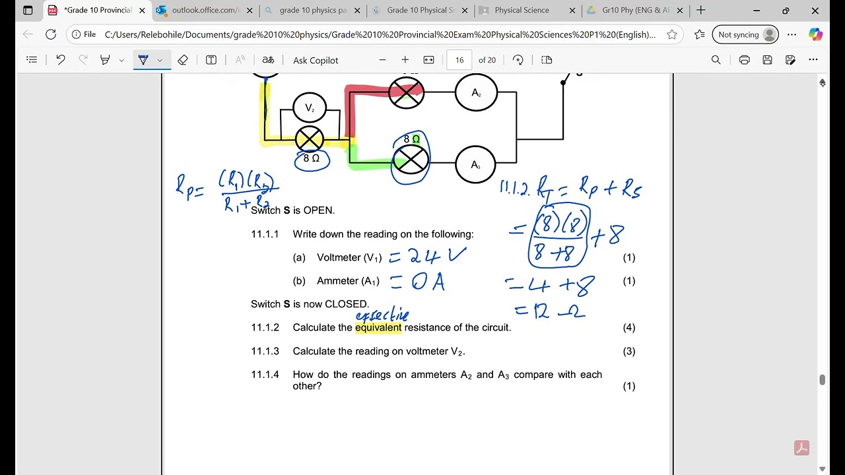Screen dimensions: 845x475
Task: Select the Add Text tool
Action: [x=211, y=60]
